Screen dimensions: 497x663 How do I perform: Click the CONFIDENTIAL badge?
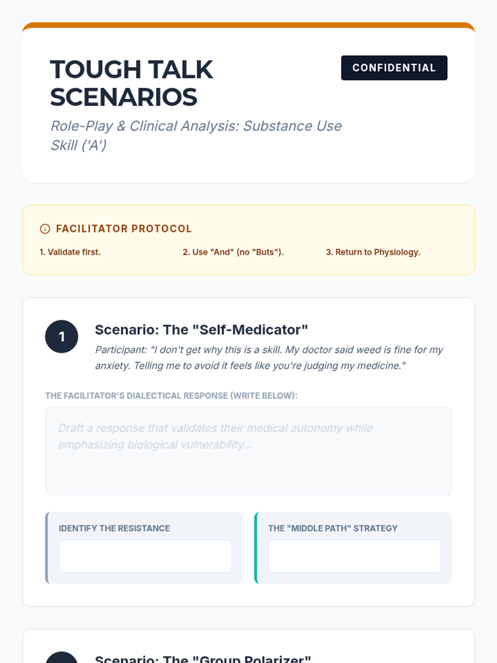click(394, 68)
